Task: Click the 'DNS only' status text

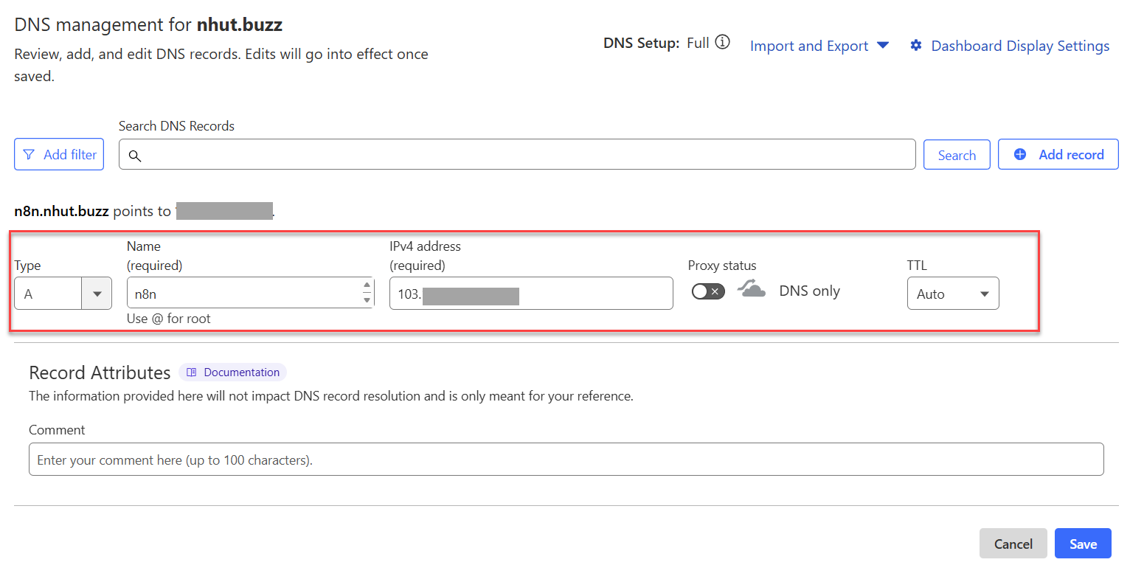Action: click(x=809, y=291)
